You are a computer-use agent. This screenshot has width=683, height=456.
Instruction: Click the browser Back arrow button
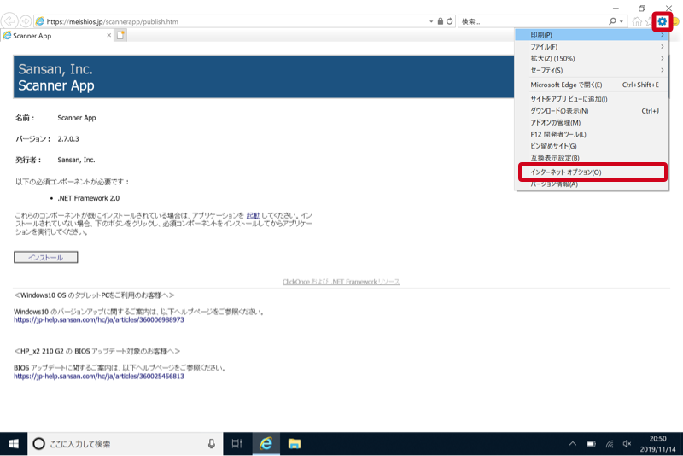point(10,20)
